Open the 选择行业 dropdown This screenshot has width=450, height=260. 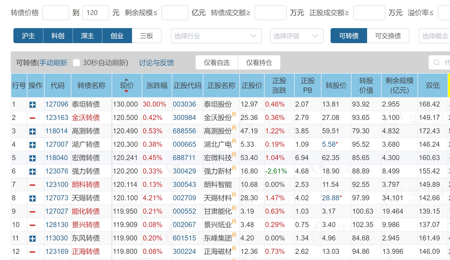(216, 36)
